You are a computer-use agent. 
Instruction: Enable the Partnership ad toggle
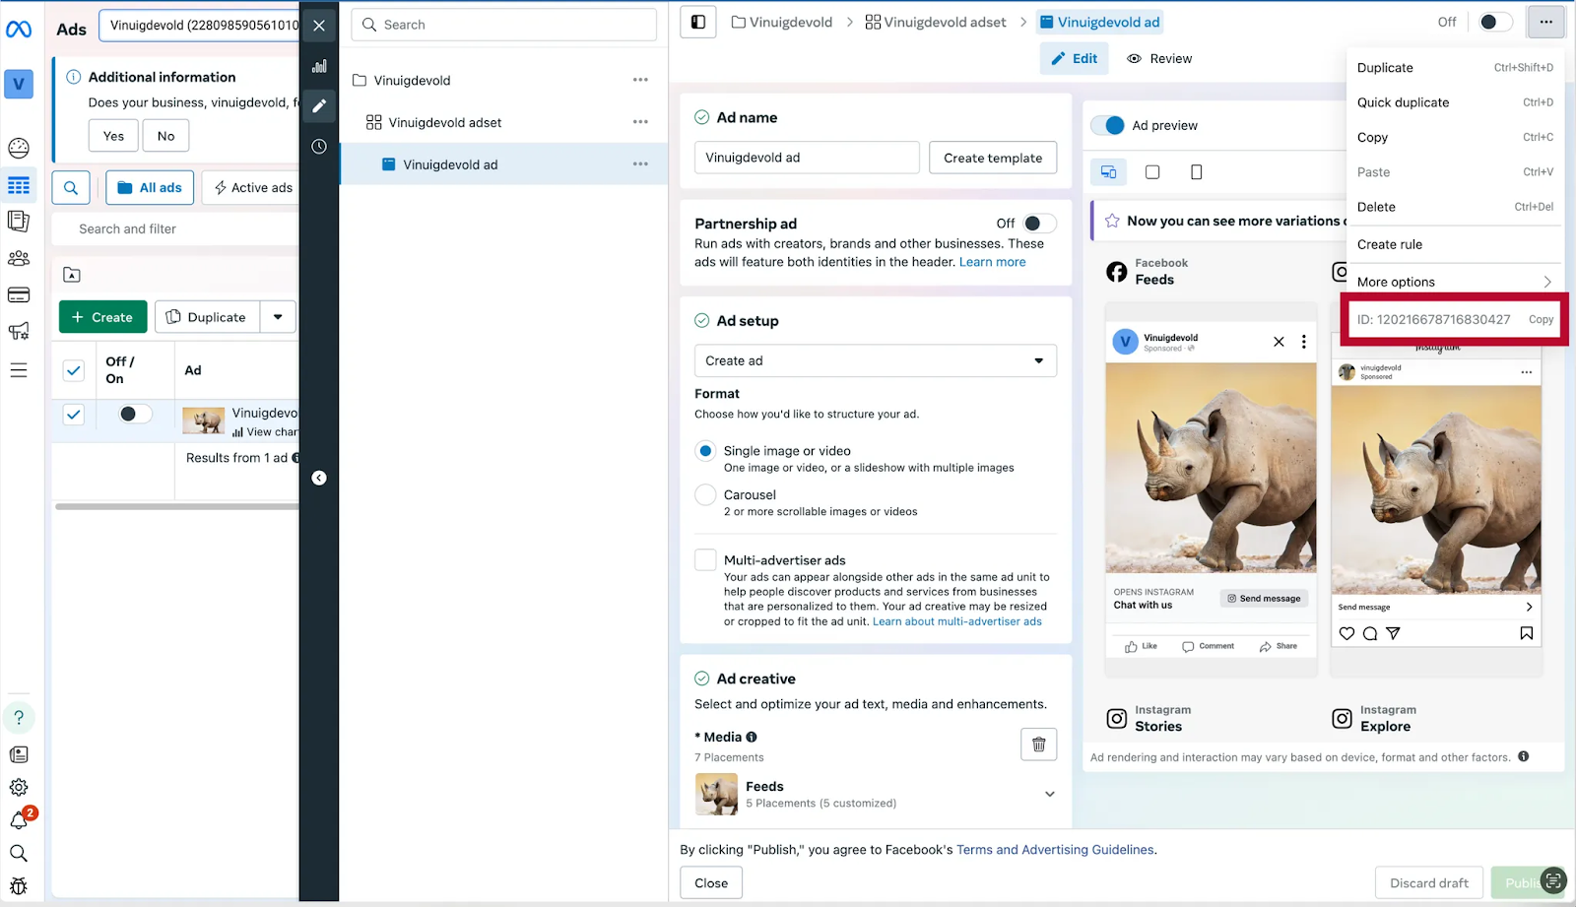[1038, 224]
